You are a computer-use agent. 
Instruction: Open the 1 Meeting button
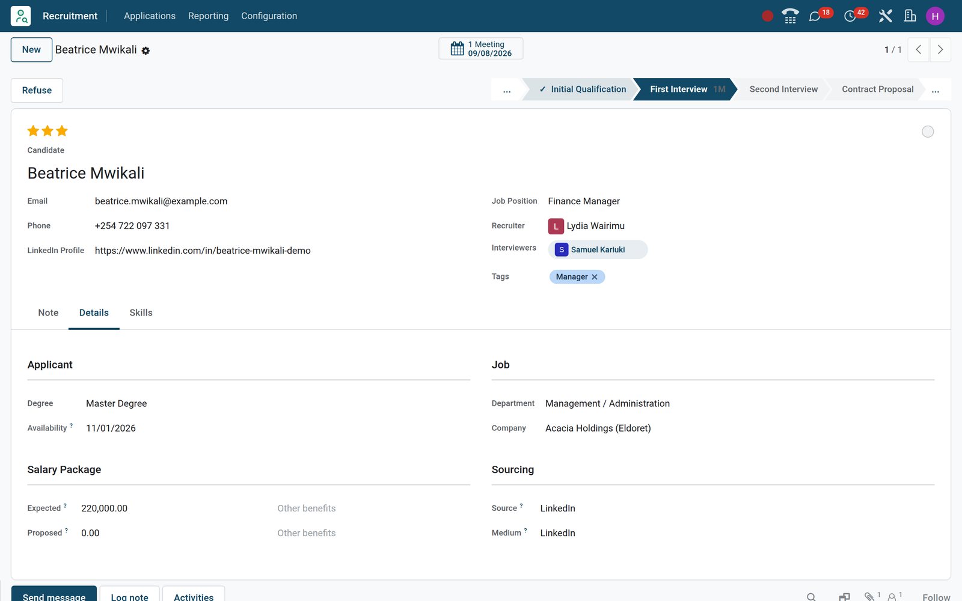point(481,49)
